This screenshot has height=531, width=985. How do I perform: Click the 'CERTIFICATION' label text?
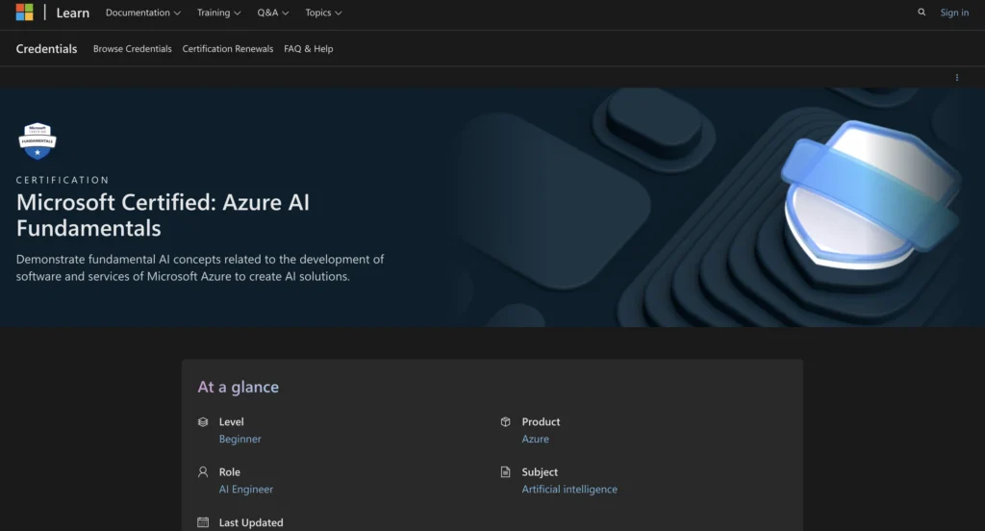(x=63, y=180)
